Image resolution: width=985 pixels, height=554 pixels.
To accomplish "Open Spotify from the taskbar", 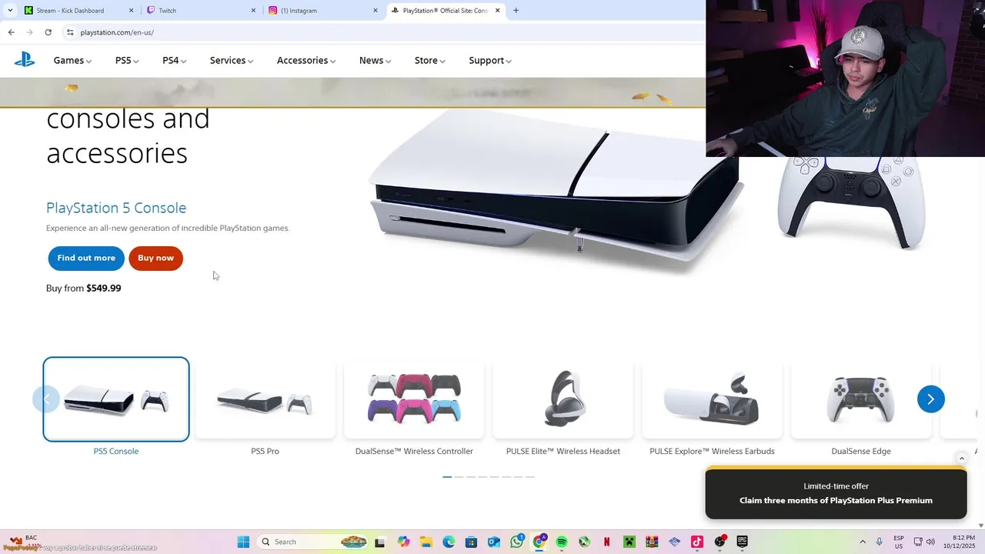I will [562, 542].
